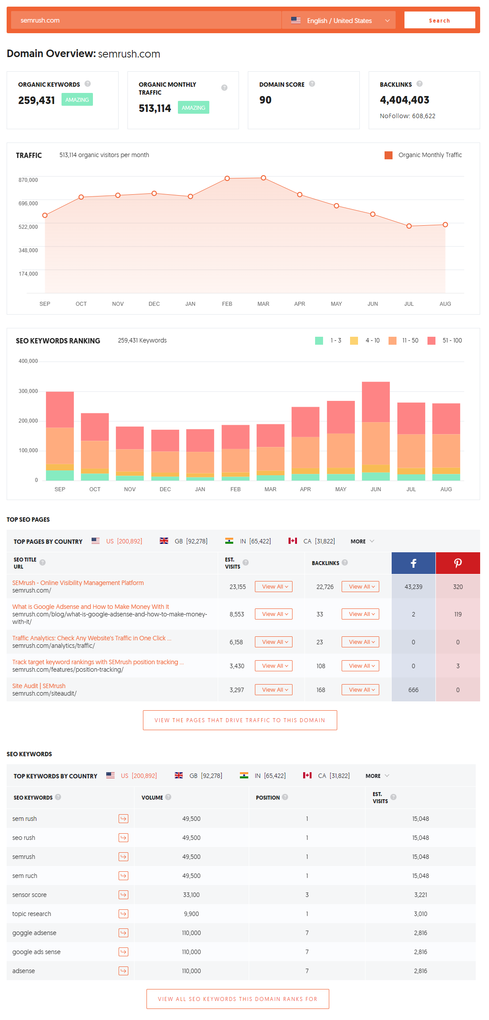Image resolution: width=489 pixels, height=1020 pixels.
Task: Open Traffic Analytics page title link
Action: tap(92, 638)
